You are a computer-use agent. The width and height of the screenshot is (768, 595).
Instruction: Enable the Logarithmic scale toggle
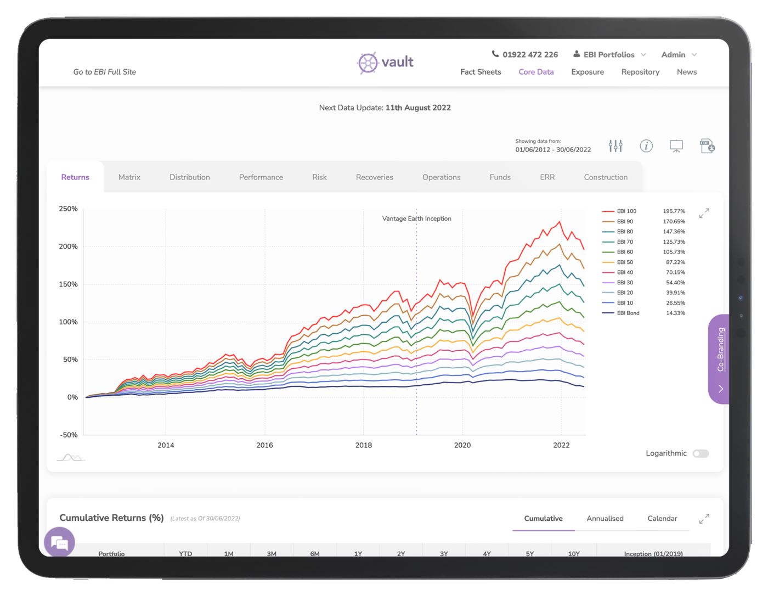[700, 453]
